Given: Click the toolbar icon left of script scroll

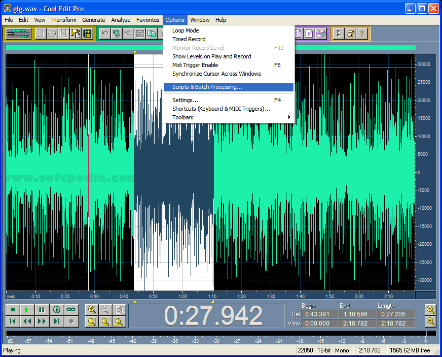Looking at the screenshot, I should (339, 34).
